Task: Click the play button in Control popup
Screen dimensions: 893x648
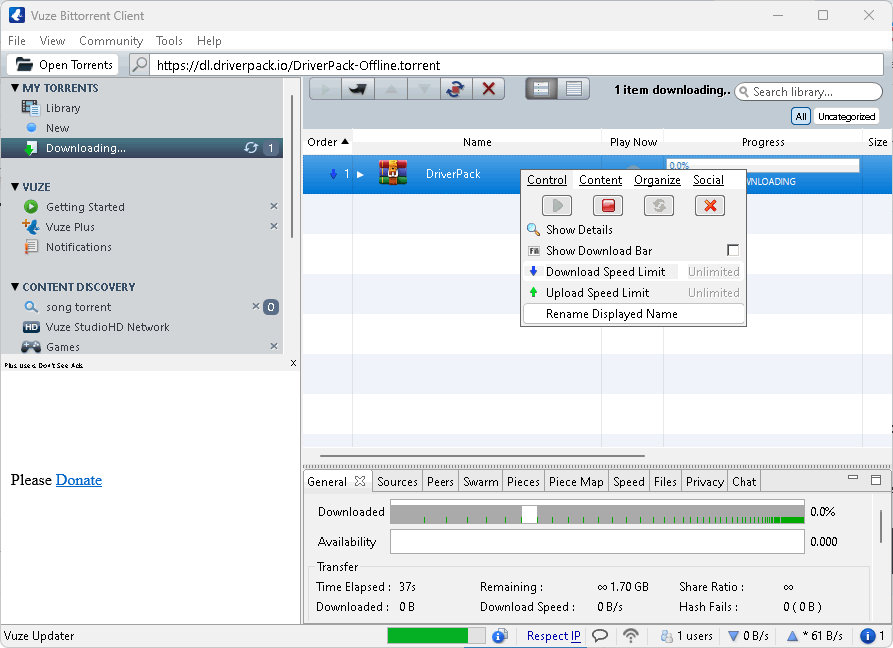Action: click(557, 205)
